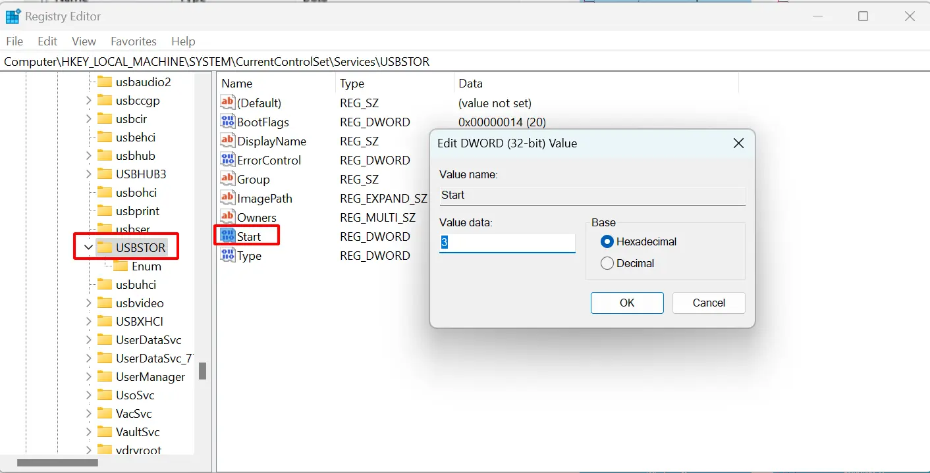
Task: Cancel the Edit DWORD dialog
Action: [709, 303]
